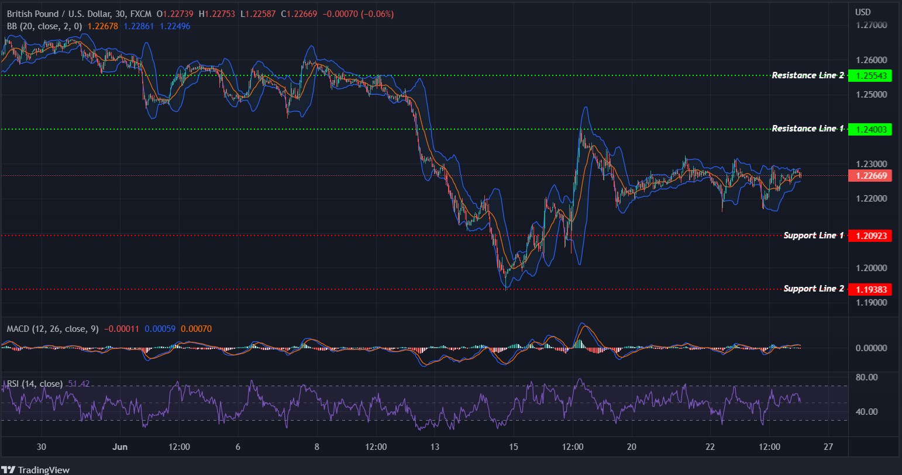This screenshot has width=902, height=475.
Task: Click the 1.25000 price on the scale
Action: [872, 93]
